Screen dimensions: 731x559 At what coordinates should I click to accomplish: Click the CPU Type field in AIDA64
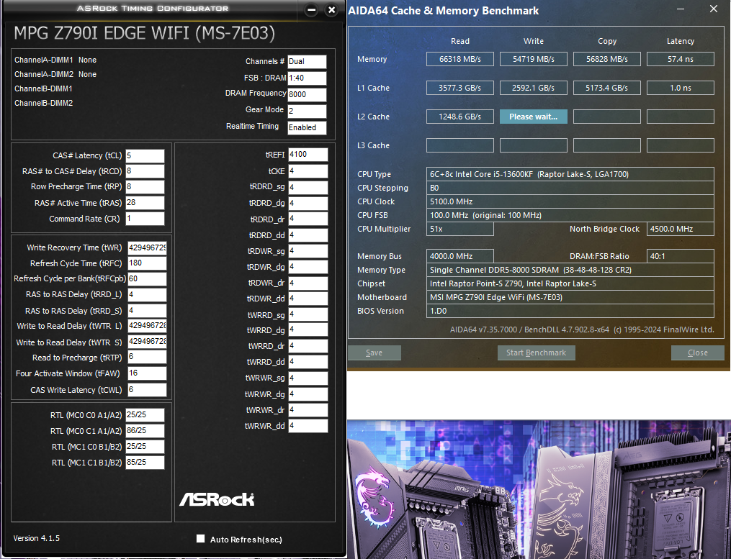(570, 174)
